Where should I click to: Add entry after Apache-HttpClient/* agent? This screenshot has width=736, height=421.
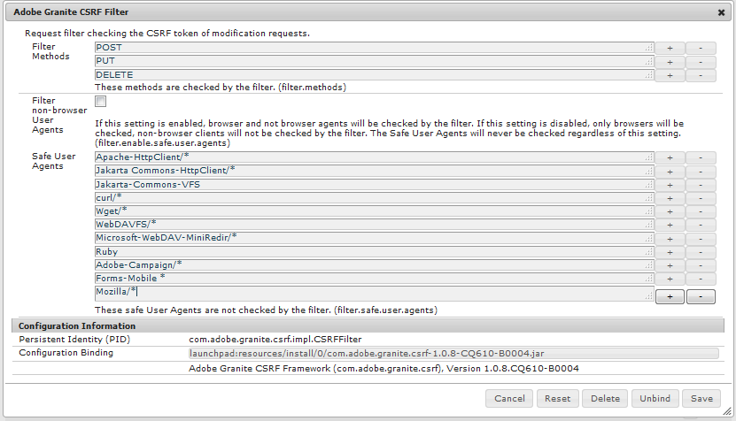tap(670, 158)
